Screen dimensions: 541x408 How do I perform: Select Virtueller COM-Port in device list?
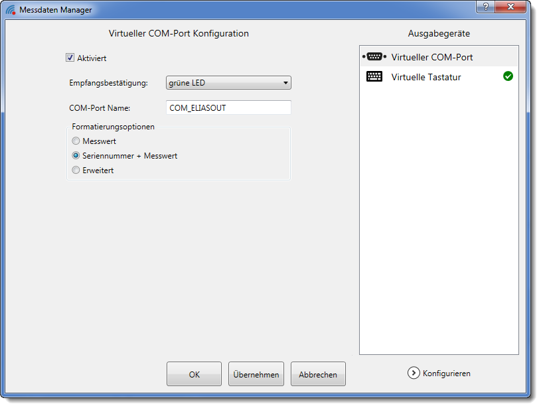(439, 57)
